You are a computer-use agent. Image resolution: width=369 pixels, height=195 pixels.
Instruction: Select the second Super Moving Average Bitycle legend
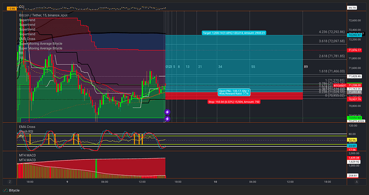[x=41, y=48]
